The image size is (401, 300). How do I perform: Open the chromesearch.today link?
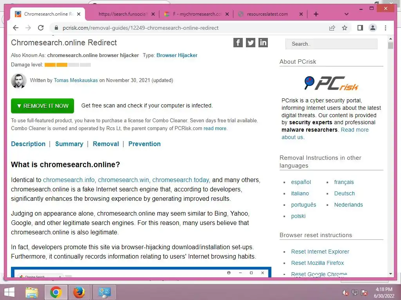(181, 180)
